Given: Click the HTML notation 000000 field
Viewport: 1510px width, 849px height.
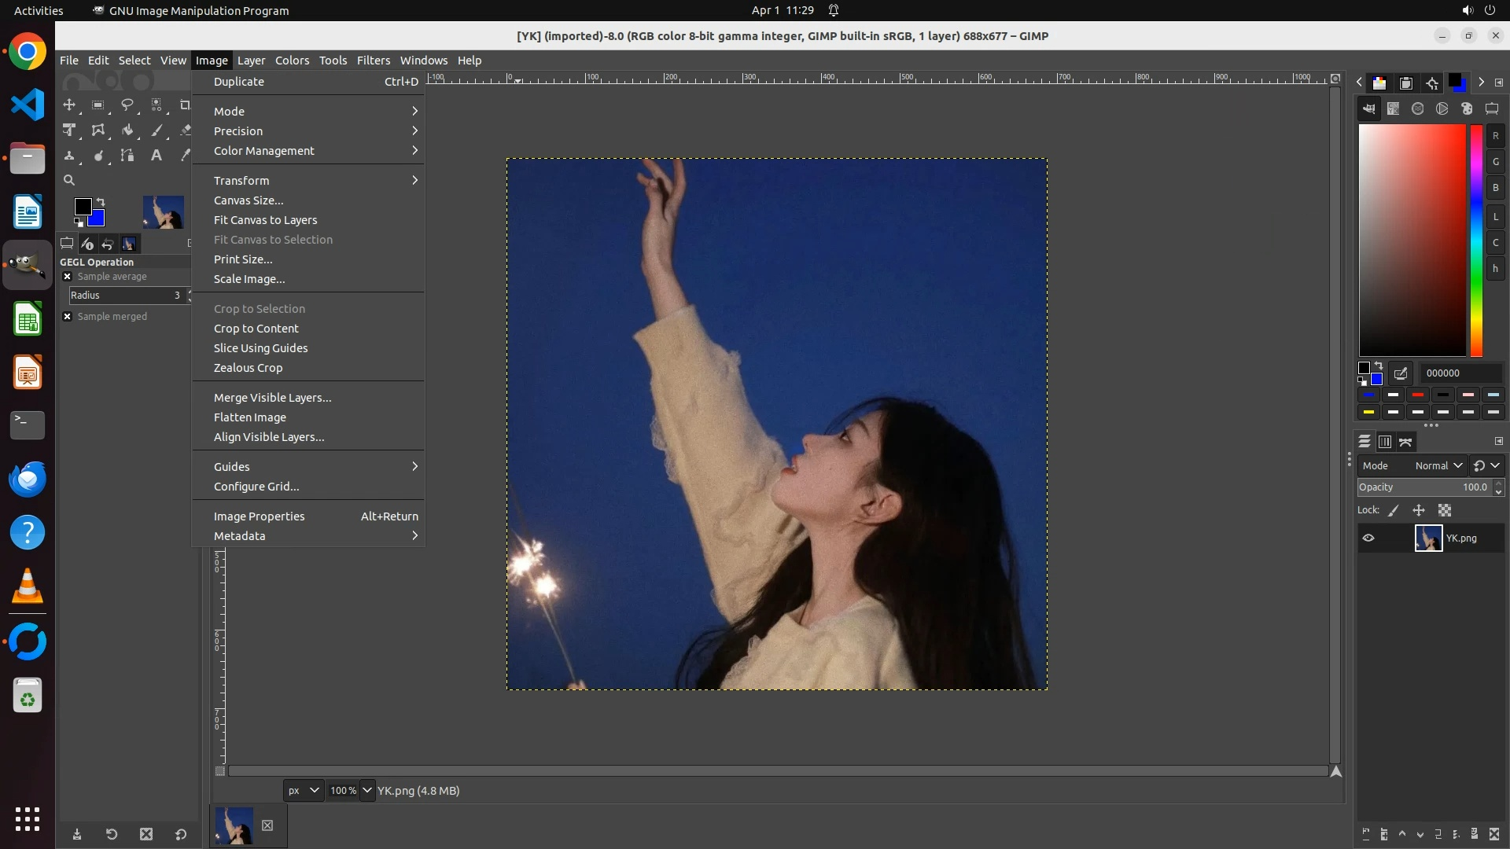Looking at the screenshot, I should click(1457, 373).
